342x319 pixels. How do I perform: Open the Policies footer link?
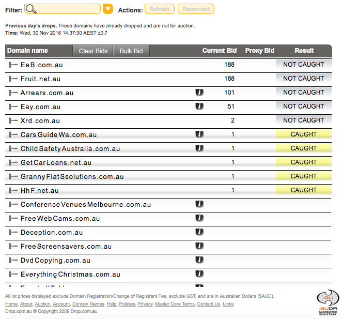(127, 304)
